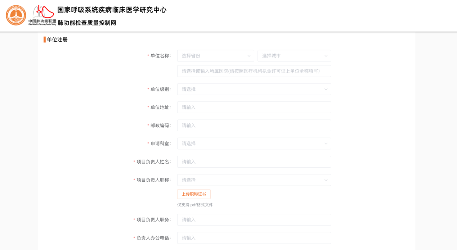
Task: Open the province selection dropdown
Action: 215,56
